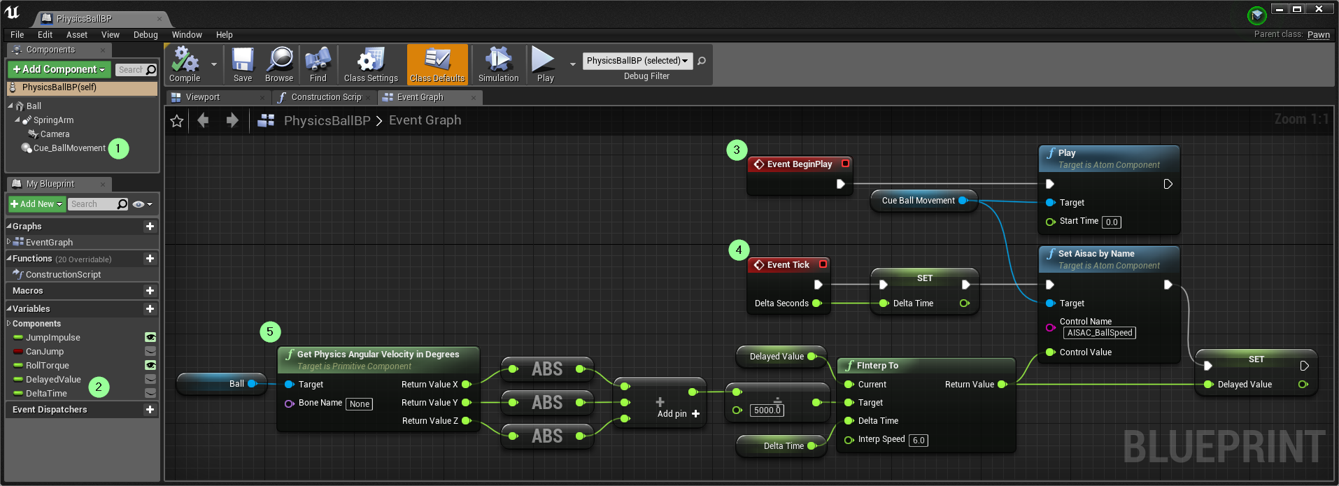The height and width of the screenshot is (486, 1339).
Task: Click magnifier next to Debug Filter
Action: coord(702,61)
